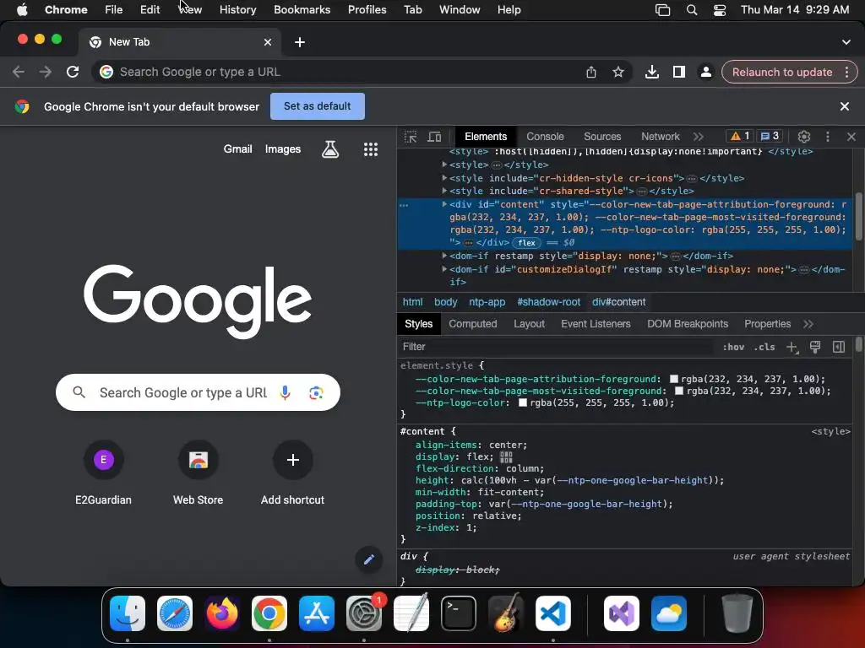This screenshot has height=648, width=865.
Task: Switch to the Sources tab
Action: click(602, 137)
